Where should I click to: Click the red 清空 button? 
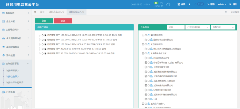[x=63, y=21]
